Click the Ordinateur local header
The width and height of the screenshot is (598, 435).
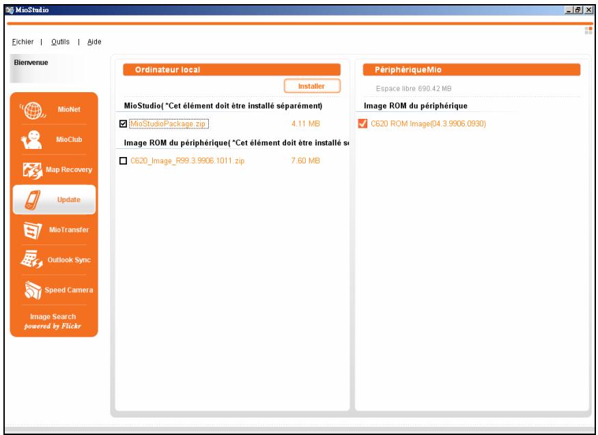[x=231, y=70]
